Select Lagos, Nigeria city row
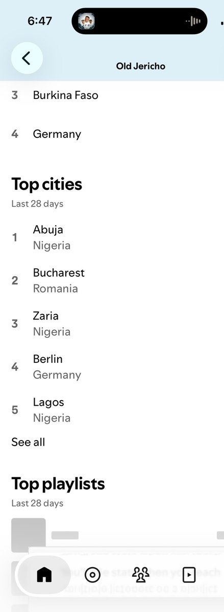 pos(112,410)
